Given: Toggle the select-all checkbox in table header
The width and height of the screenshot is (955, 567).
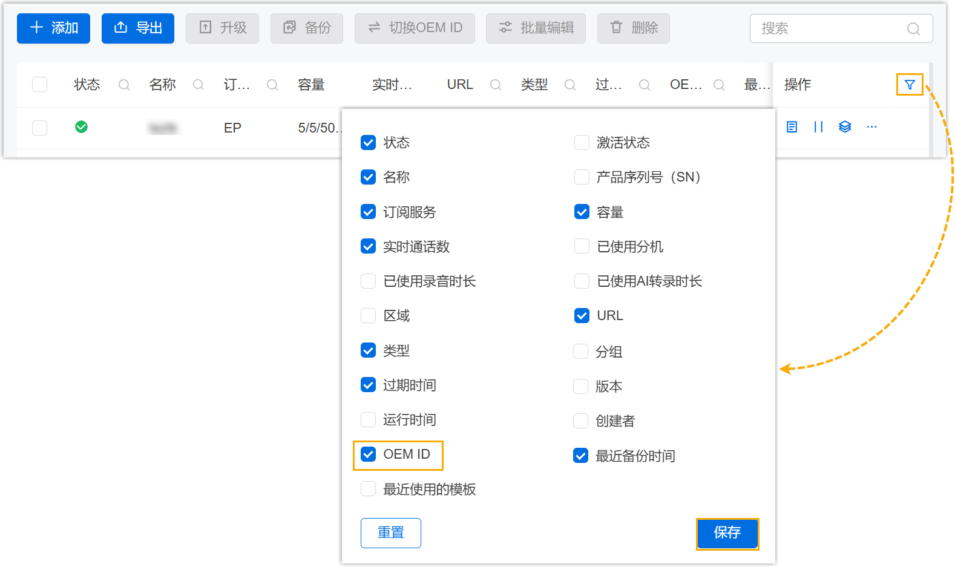Looking at the screenshot, I should [40, 85].
